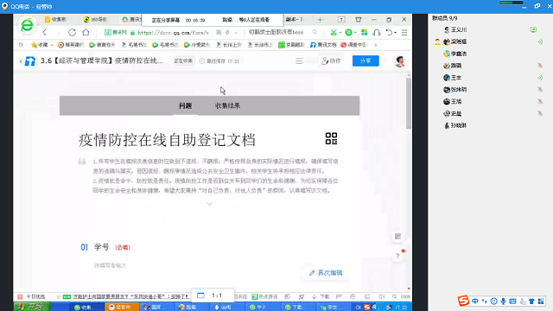Open the Tencent Docs logo home icon

(30, 61)
